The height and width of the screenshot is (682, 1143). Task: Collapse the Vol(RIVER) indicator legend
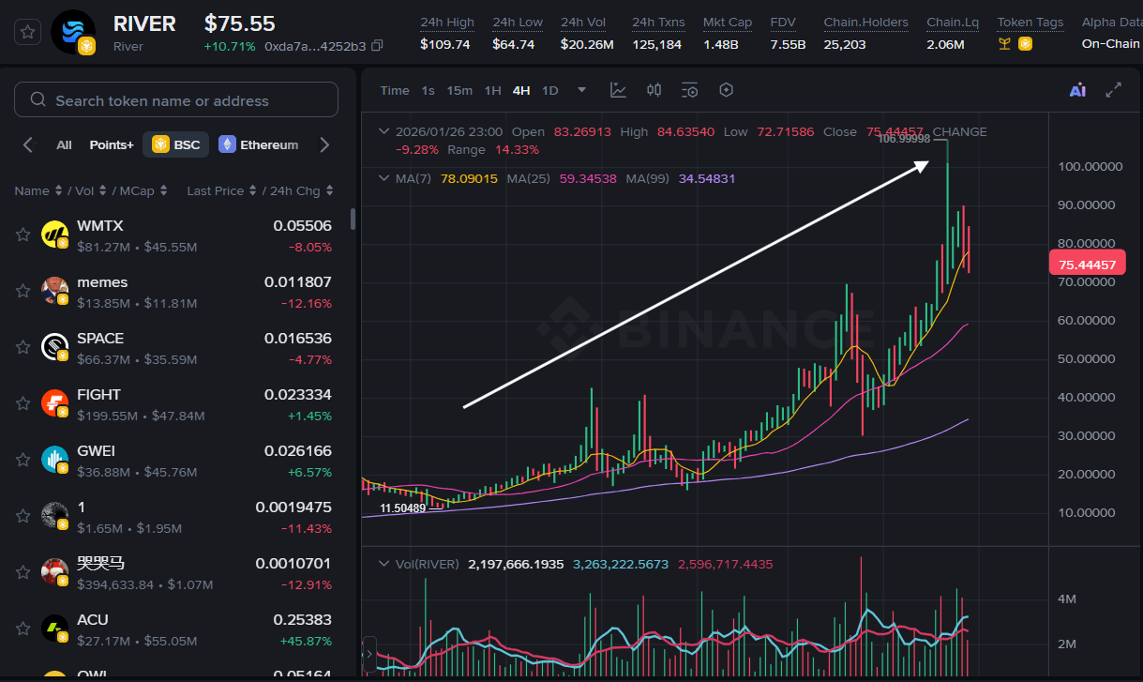[383, 564]
